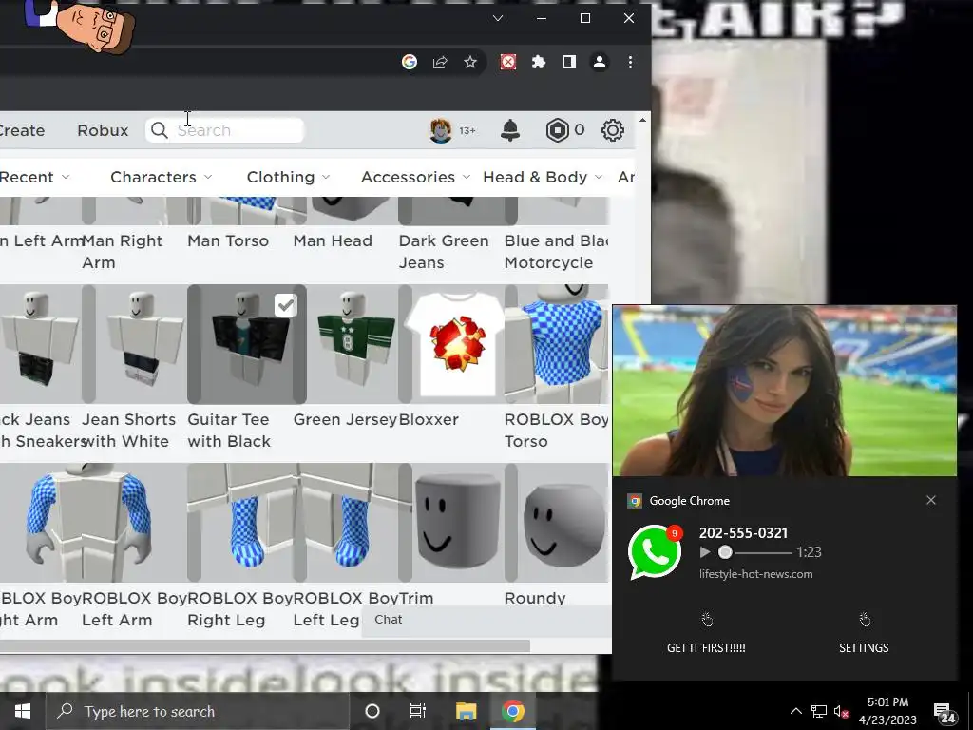This screenshot has width=973, height=730.
Task: Click the notification's woman photo
Action: coord(784,391)
